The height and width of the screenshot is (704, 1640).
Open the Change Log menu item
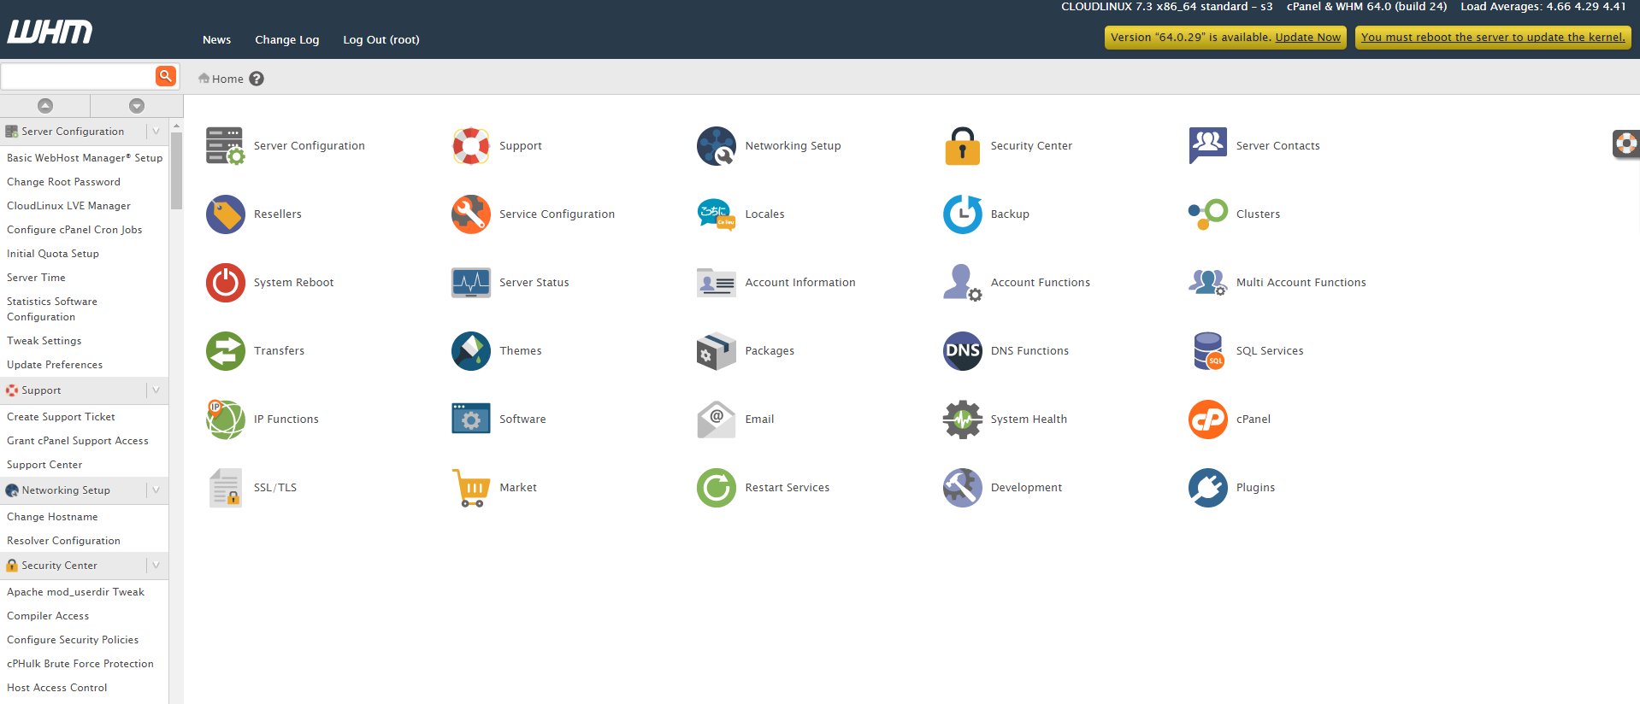[286, 40]
